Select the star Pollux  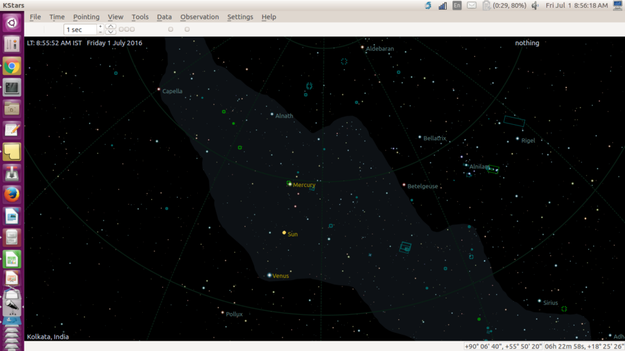pyautogui.click(x=222, y=313)
